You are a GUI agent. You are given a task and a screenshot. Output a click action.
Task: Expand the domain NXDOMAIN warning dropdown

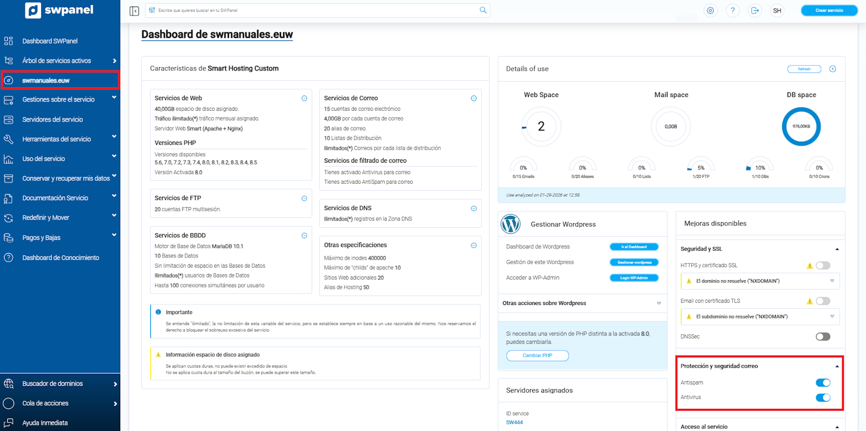(832, 281)
